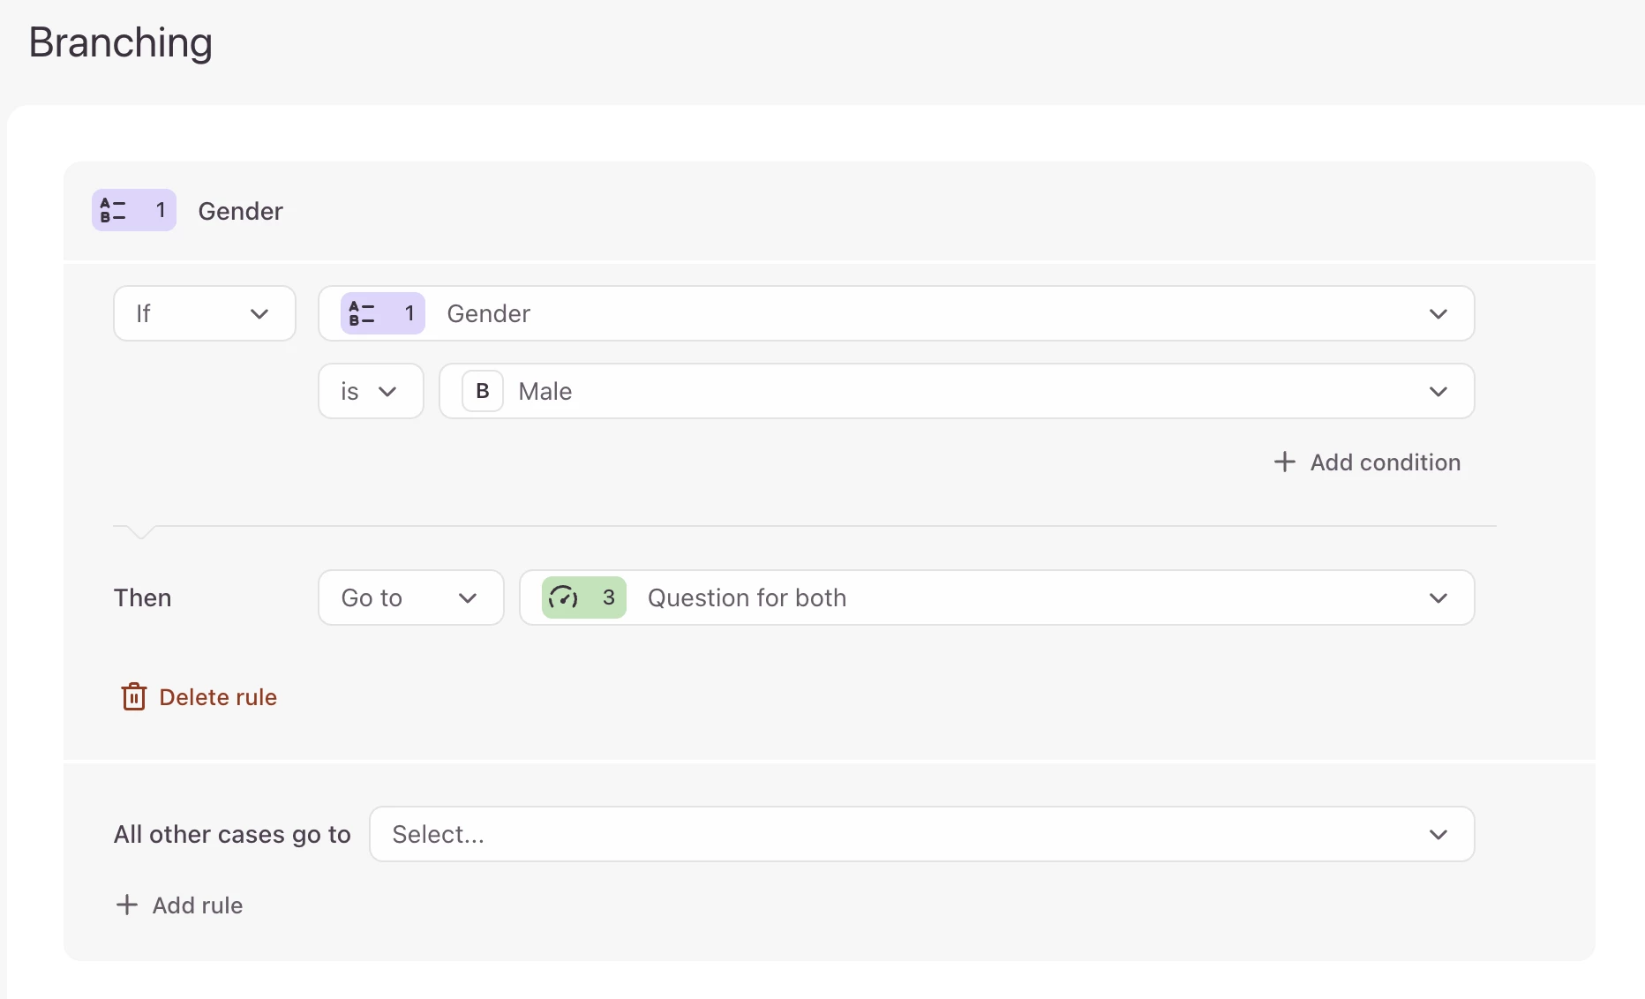Image resolution: width=1645 pixels, height=999 pixels.
Task: Click the Gender question header row
Action: tap(828, 211)
